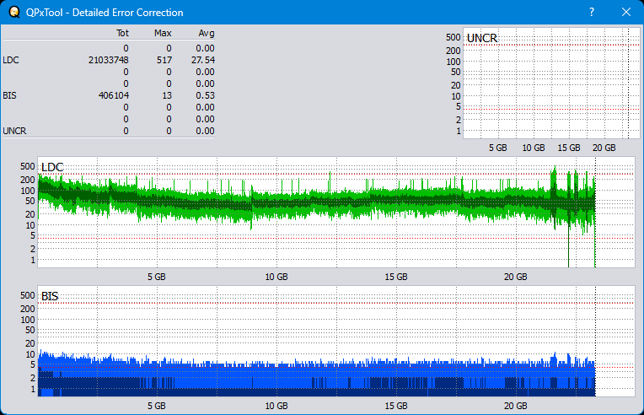
Task: Click the Tot column header
Action: 122,33
